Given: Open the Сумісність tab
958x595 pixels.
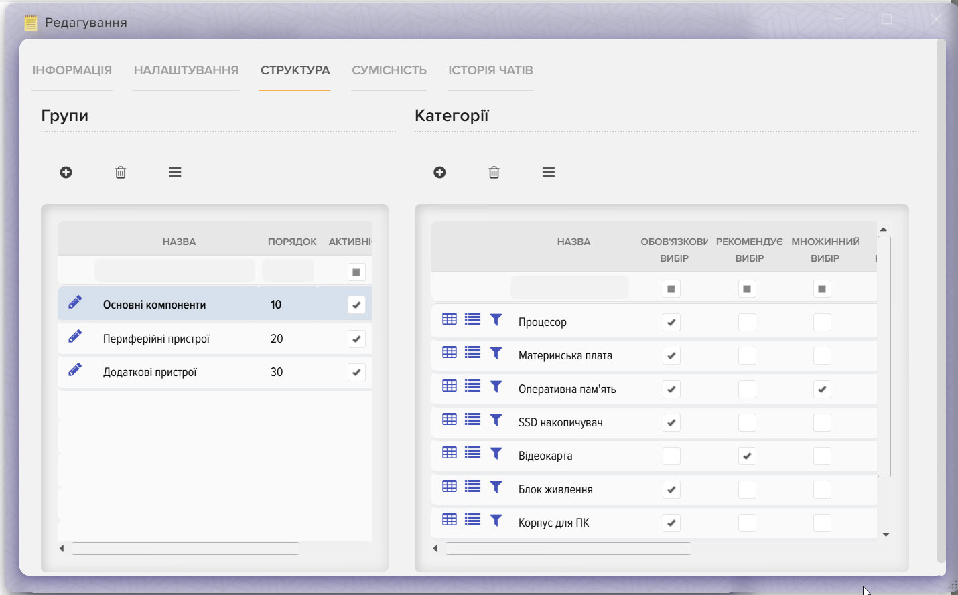Looking at the screenshot, I should point(389,70).
